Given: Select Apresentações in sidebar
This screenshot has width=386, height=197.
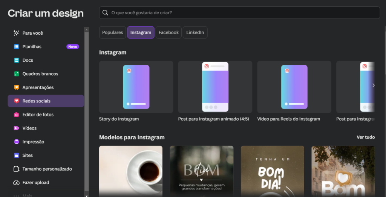Looking at the screenshot, I should coord(46,87).
